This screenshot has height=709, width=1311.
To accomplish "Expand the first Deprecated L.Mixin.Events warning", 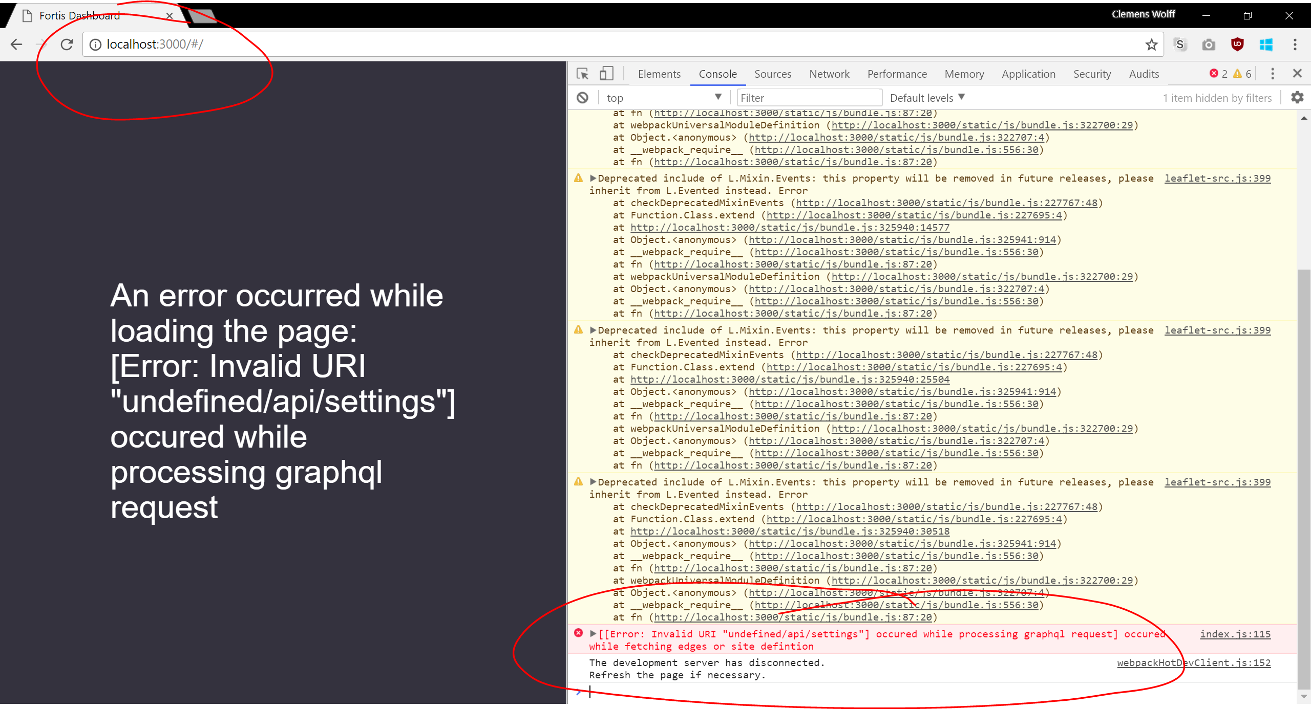I will (x=593, y=178).
